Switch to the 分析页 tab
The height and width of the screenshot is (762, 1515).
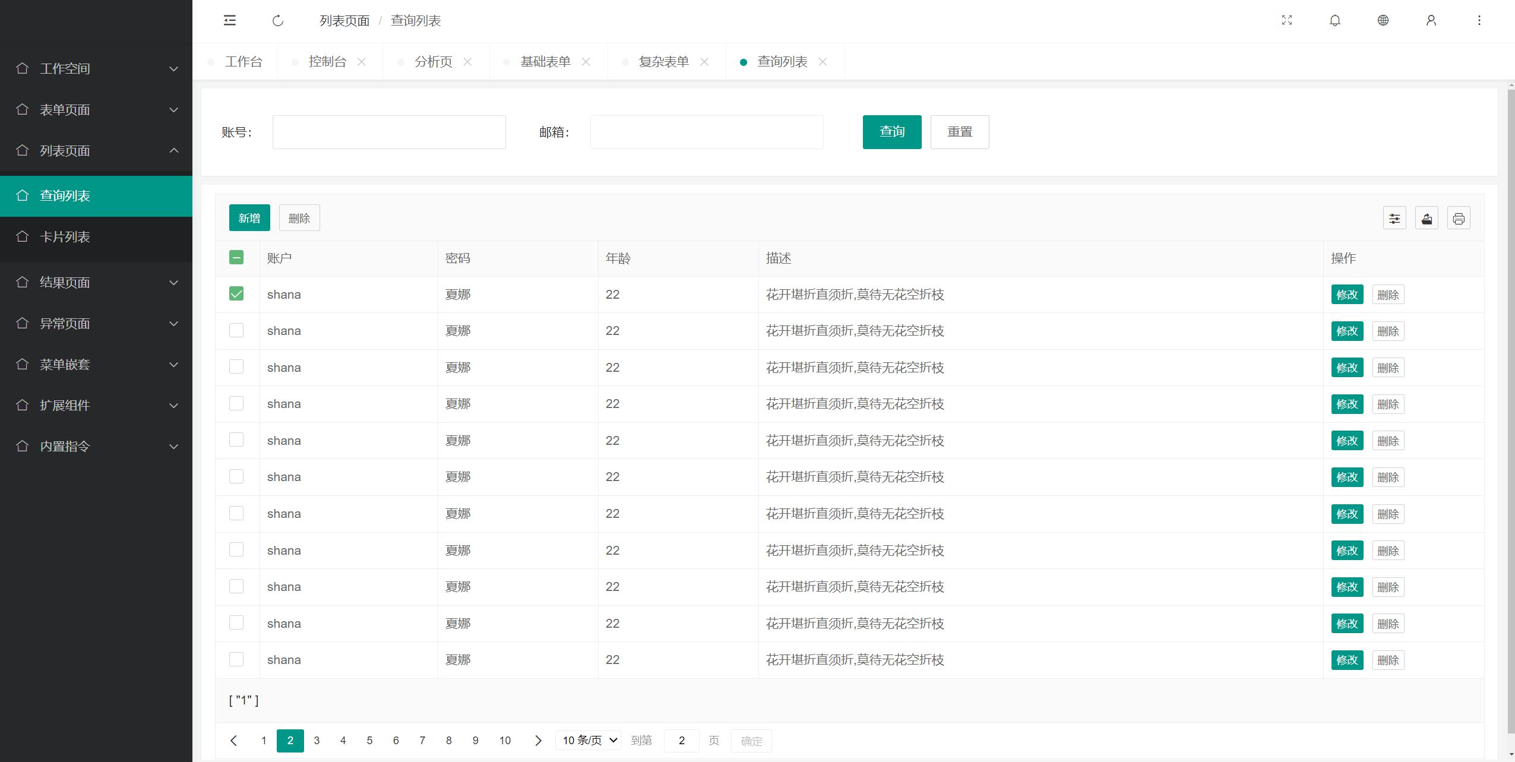[x=433, y=62]
